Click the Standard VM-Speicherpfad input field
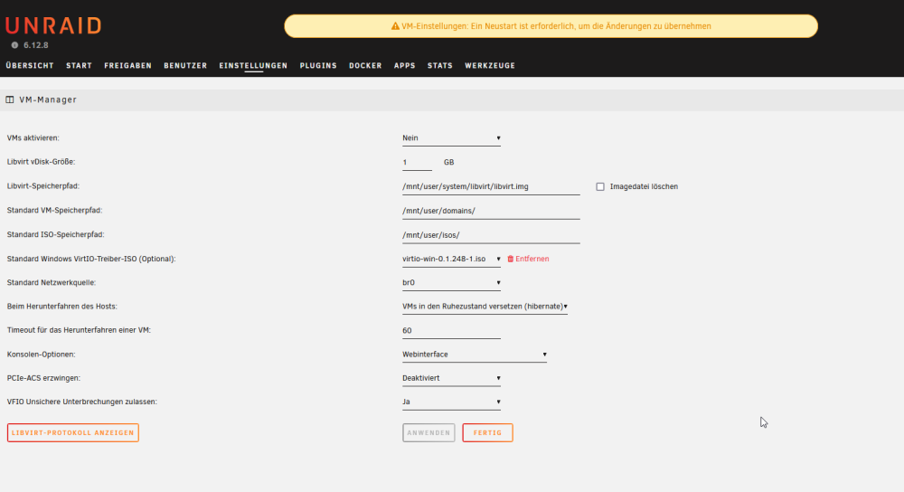Image resolution: width=904 pixels, height=492 pixels. (491, 211)
